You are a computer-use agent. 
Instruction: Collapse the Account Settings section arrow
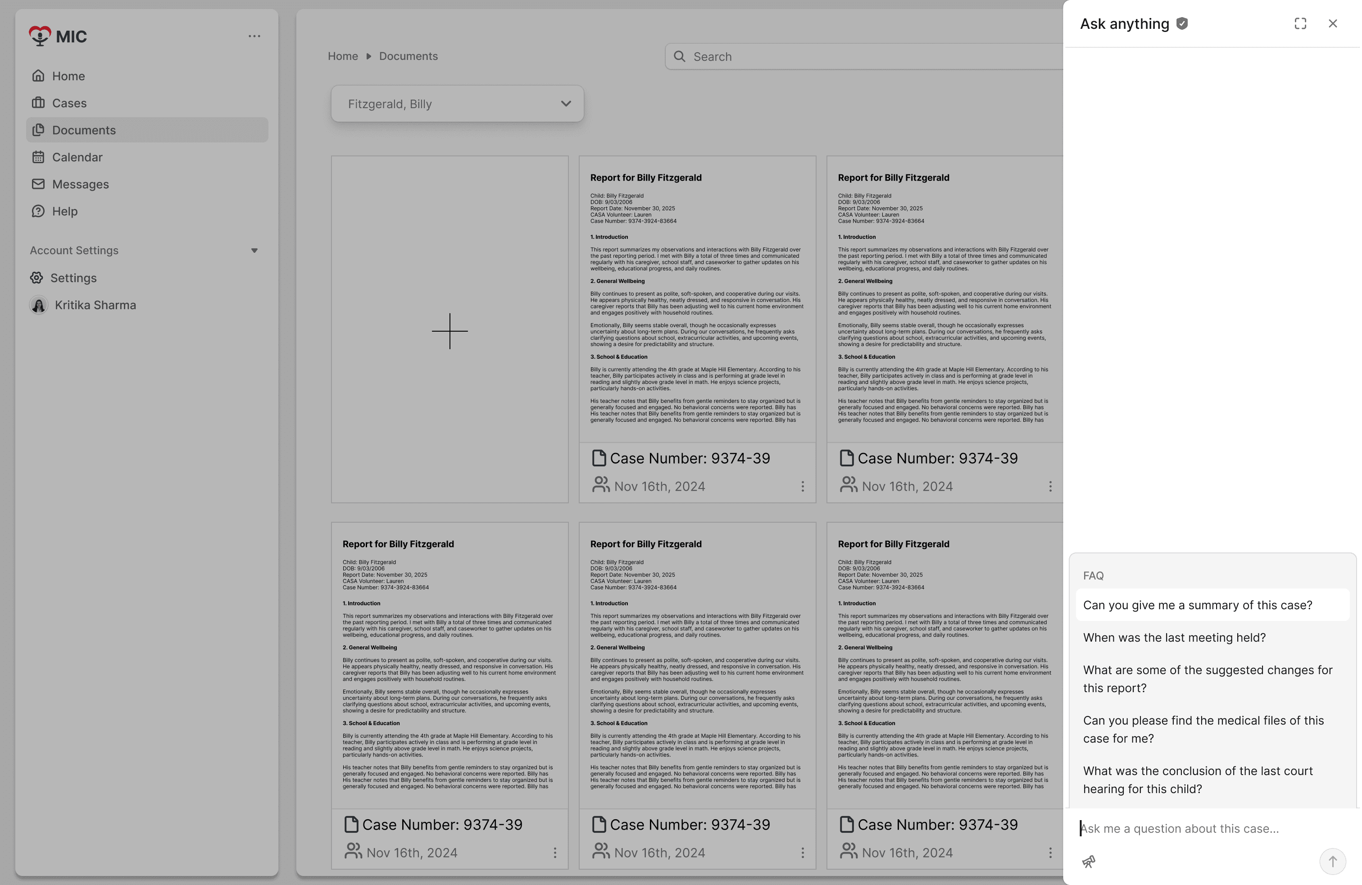pyautogui.click(x=254, y=251)
